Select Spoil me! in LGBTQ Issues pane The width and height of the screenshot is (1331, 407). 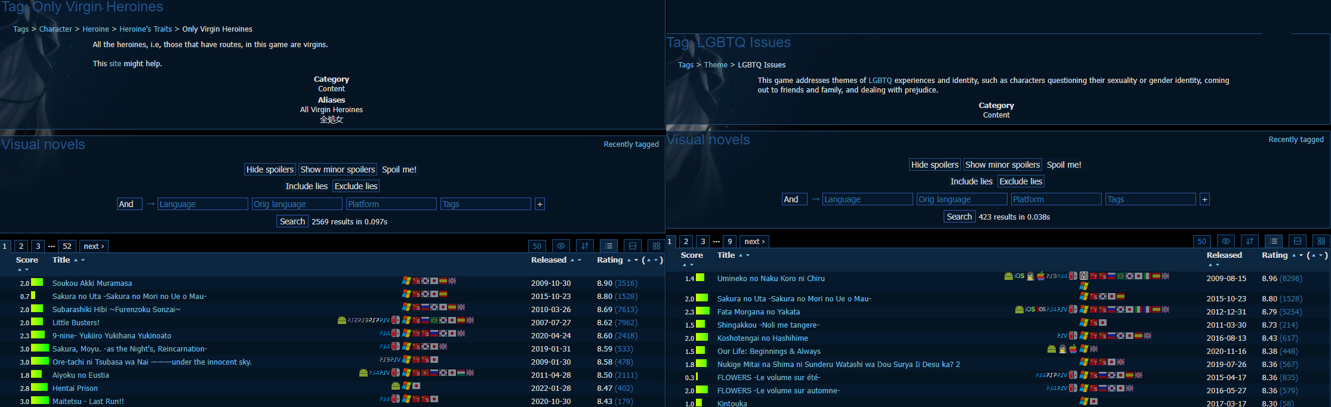pos(1064,165)
